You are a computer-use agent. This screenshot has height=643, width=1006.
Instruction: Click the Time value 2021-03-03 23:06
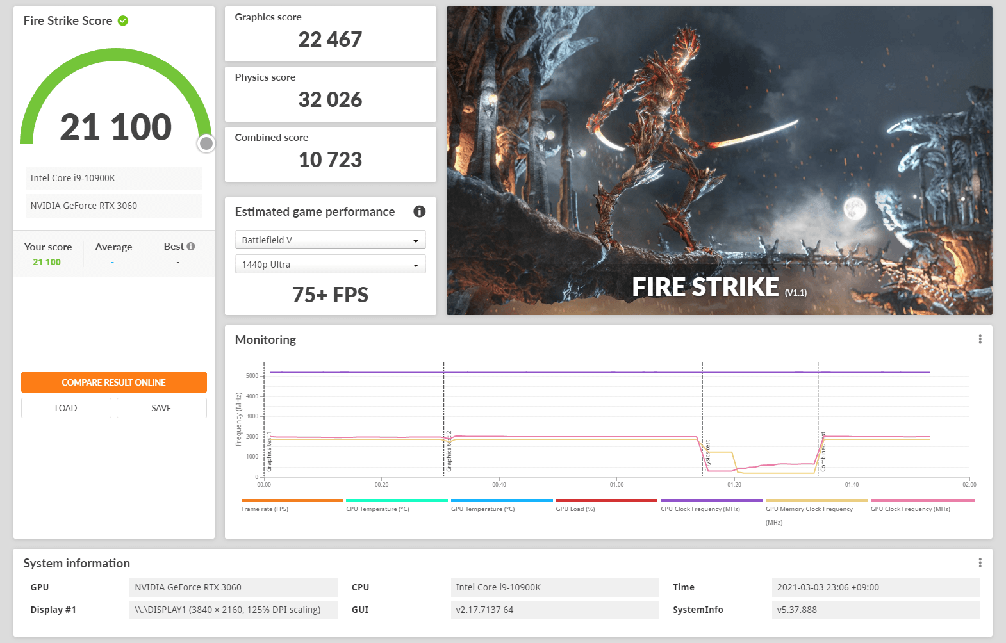pos(876,587)
